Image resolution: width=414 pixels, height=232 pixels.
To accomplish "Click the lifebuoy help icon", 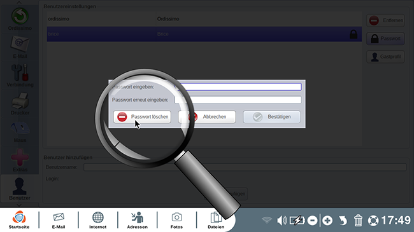I will coord(373,221).
